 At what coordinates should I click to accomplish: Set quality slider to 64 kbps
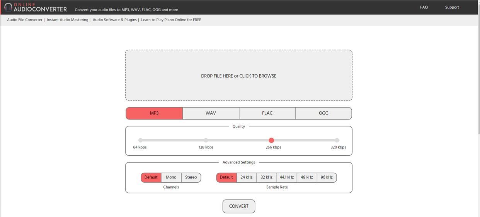click(140, 140)
